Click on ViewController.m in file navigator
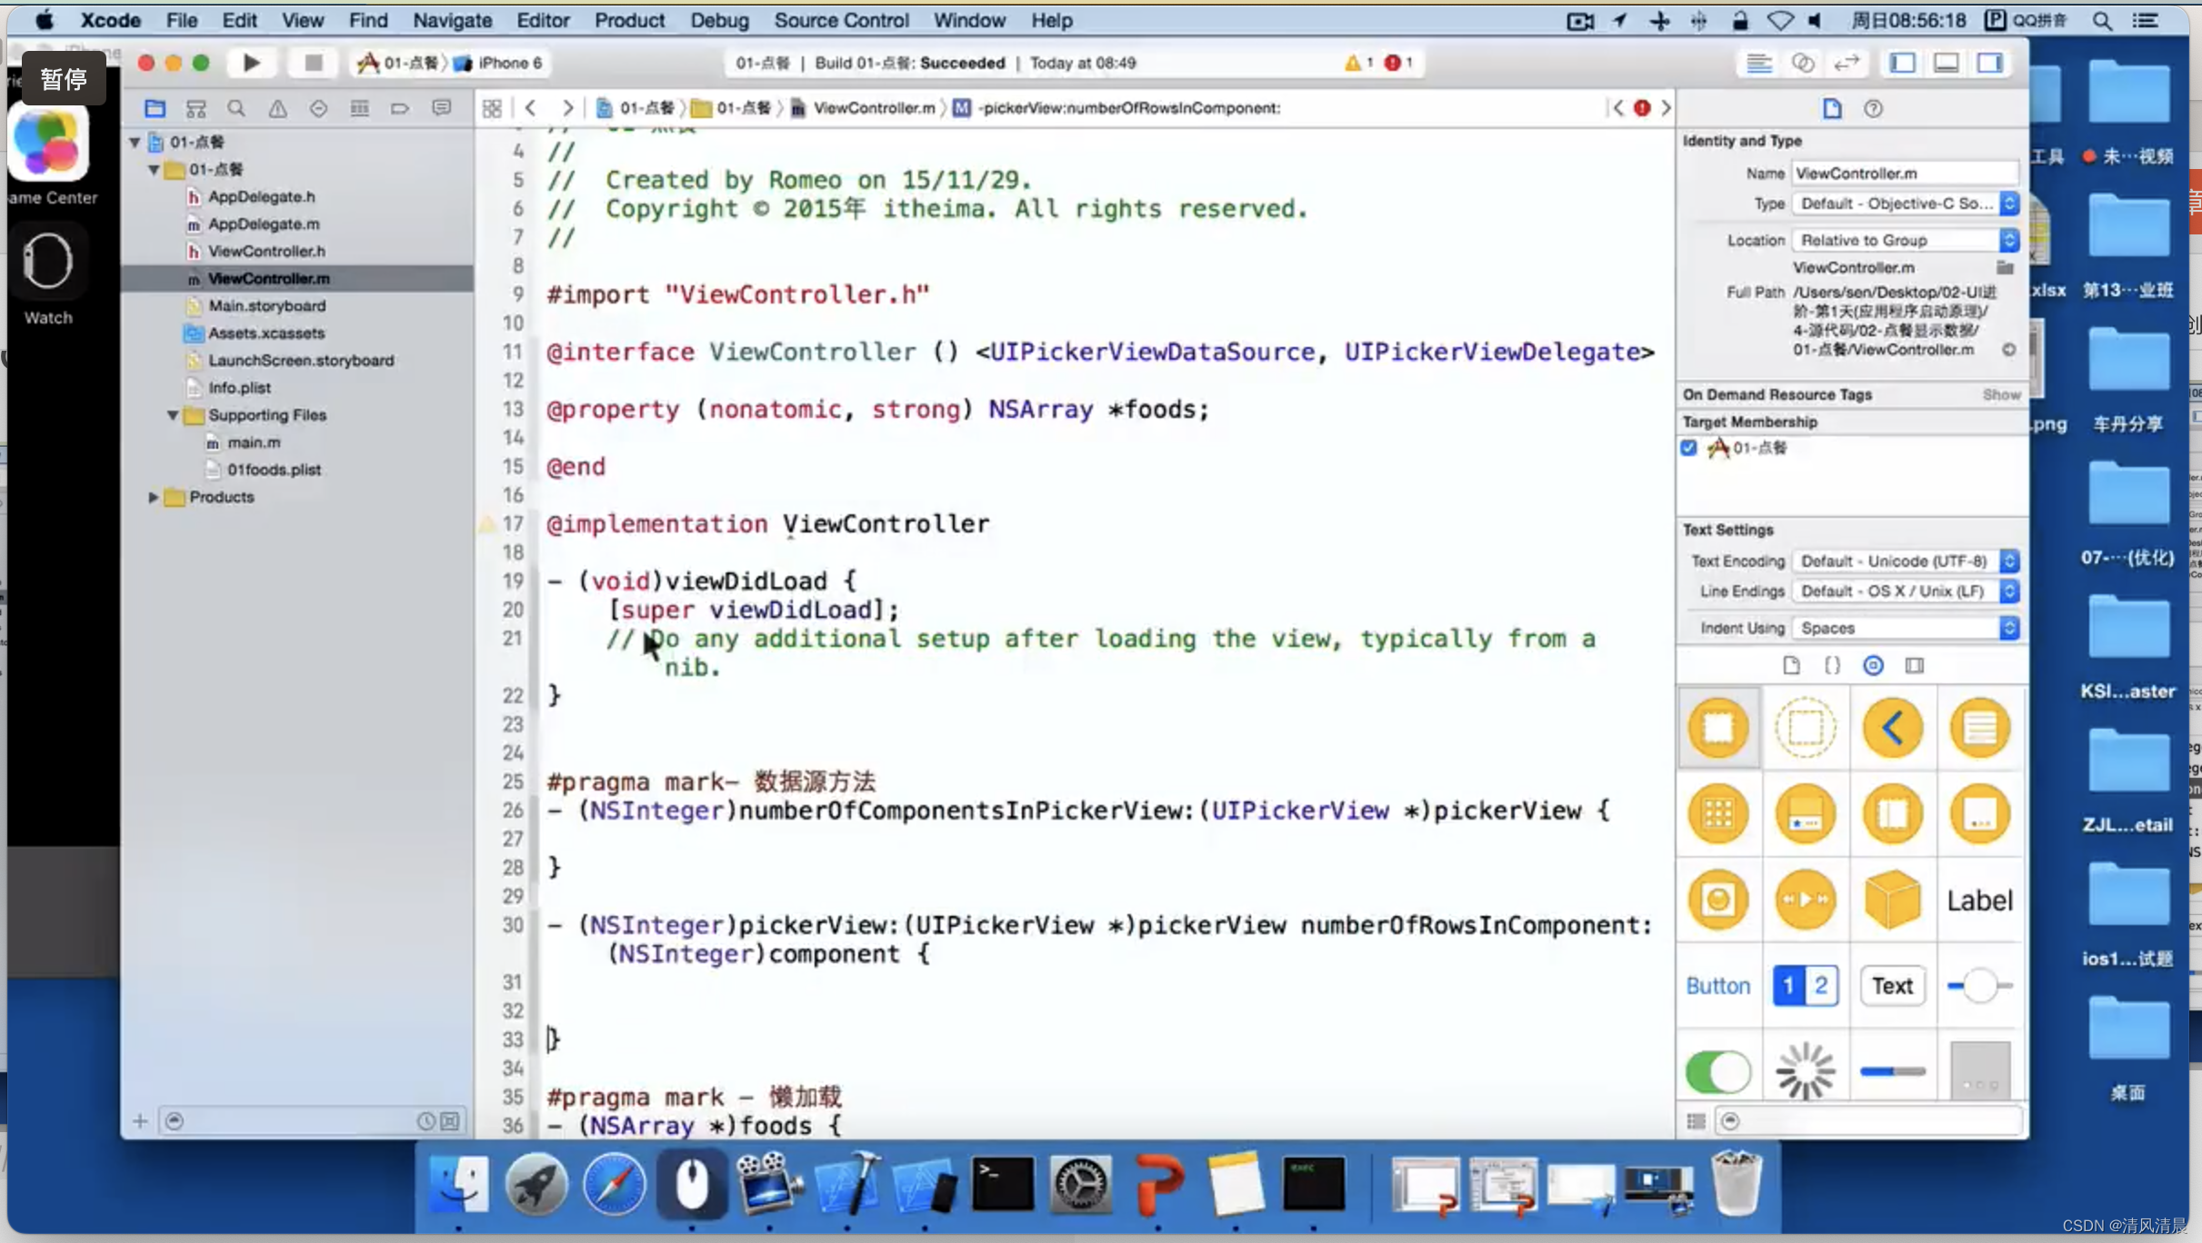Screen dimensions: 2202x1243 pyautogui.click(x=267, y=278)
